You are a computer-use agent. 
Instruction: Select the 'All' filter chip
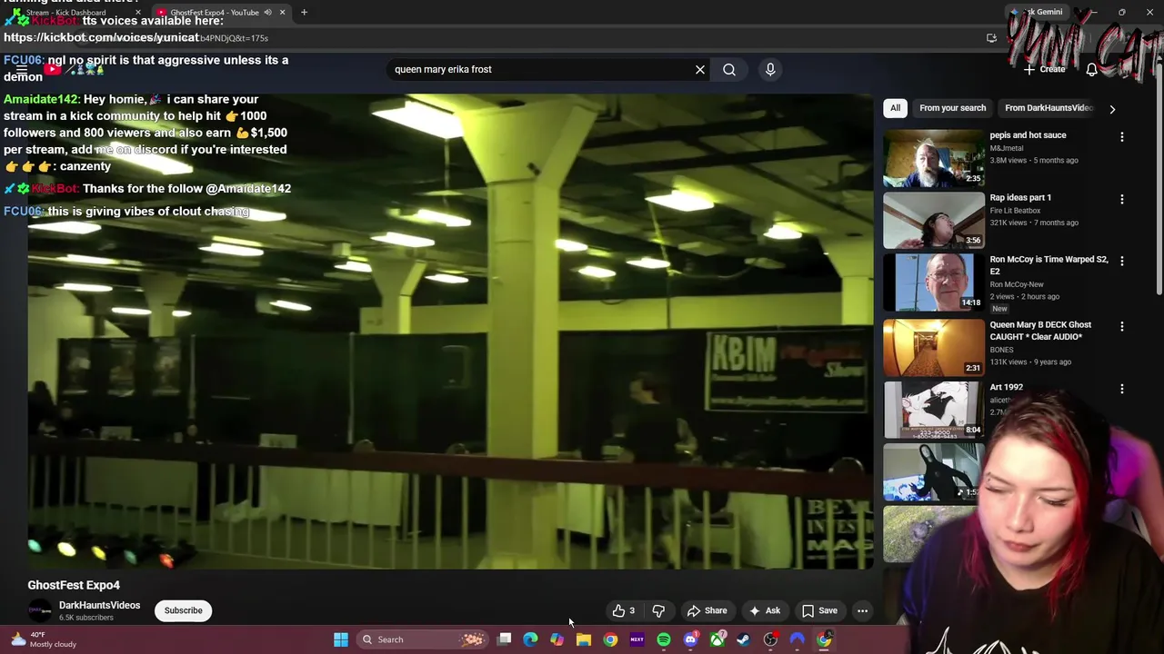click(x=895, y=108)
